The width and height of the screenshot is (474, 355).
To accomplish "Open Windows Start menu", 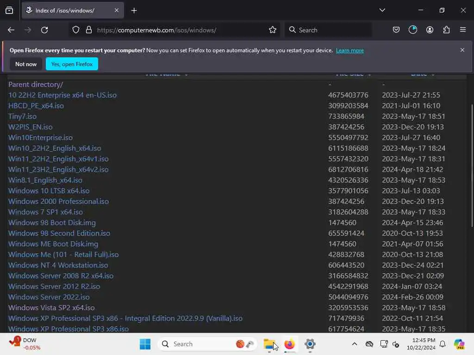I will tap(145, 344).
